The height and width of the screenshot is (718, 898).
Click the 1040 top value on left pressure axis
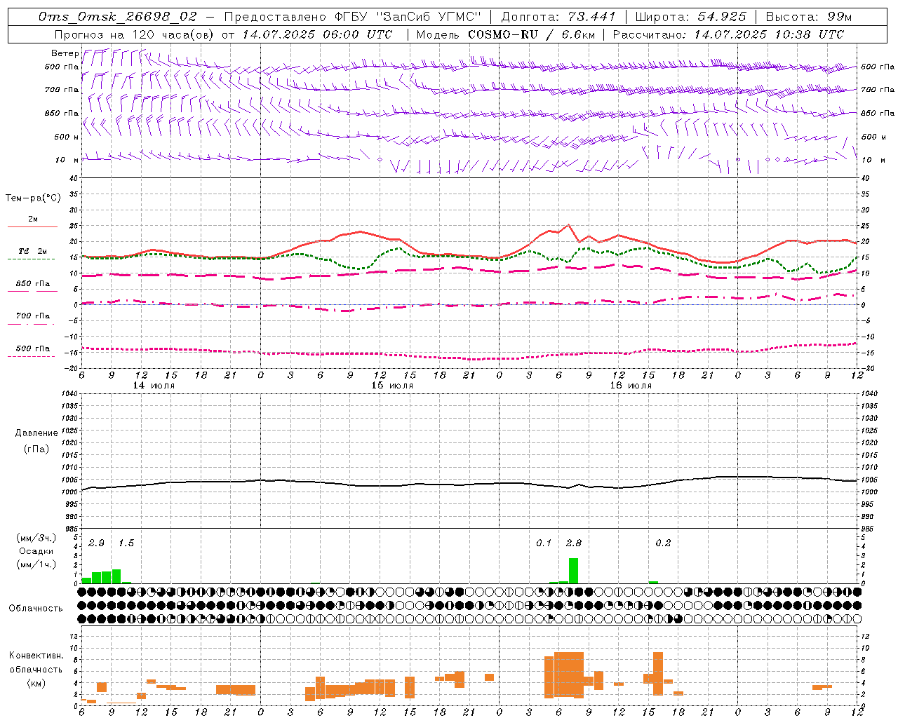click(71, 394)
